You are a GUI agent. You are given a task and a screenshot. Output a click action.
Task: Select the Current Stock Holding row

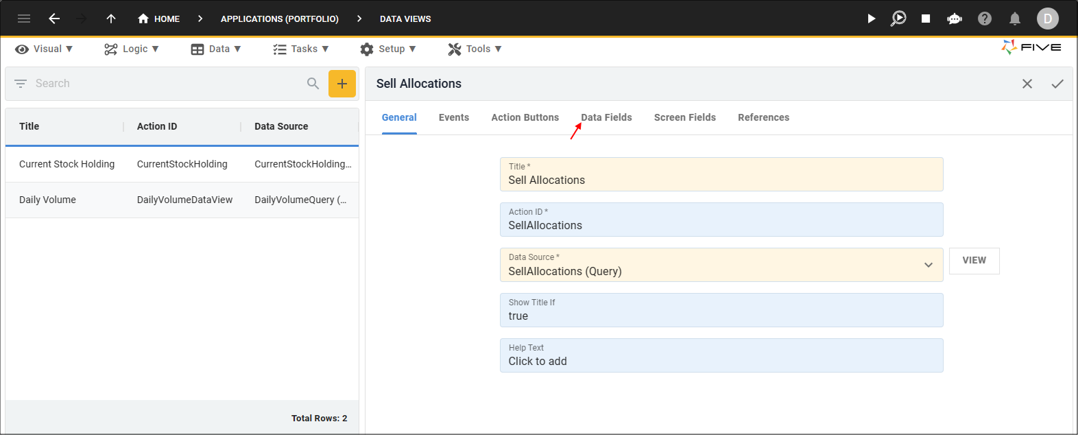pyautogui.click(x=182, y=164)
